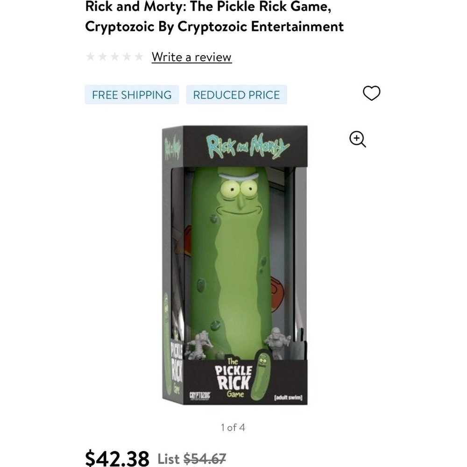This screenshot has height=467, width=467.
Task: Click the REDUCED PRICE badge
Action: (x=236, y=94)
